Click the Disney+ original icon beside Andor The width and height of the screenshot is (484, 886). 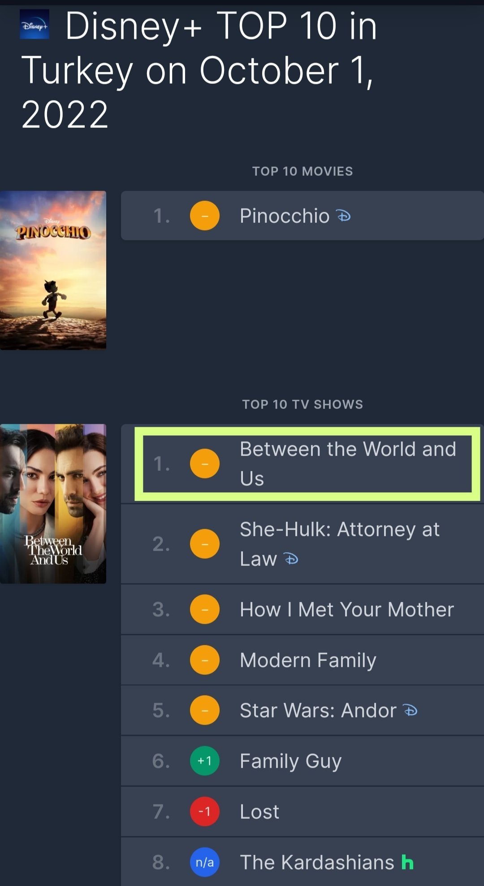pos(410,710)
